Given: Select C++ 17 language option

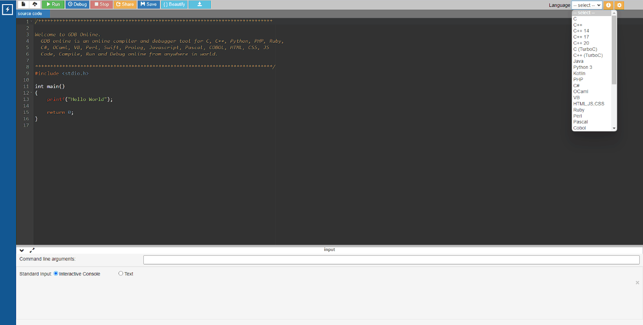Looking at the screenshot, I should coord(581,36).
